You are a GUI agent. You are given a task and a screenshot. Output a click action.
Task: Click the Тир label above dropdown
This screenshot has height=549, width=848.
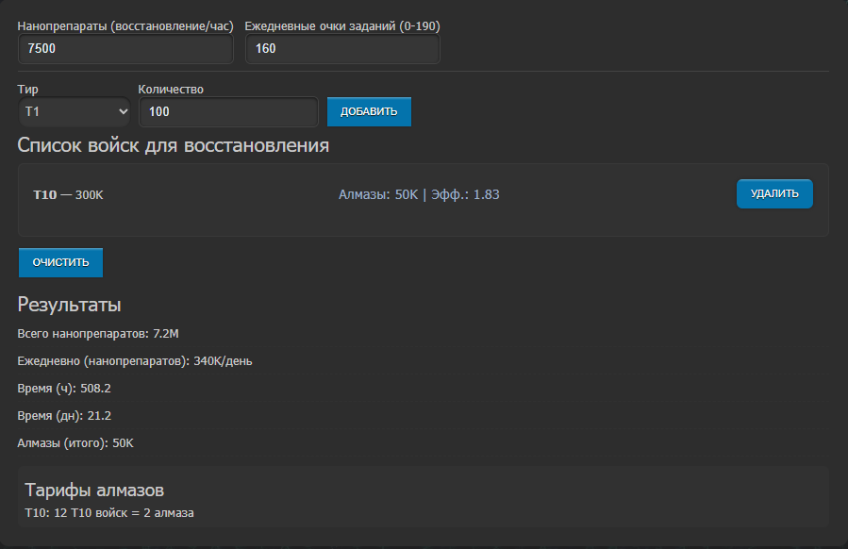pos(28,90)
